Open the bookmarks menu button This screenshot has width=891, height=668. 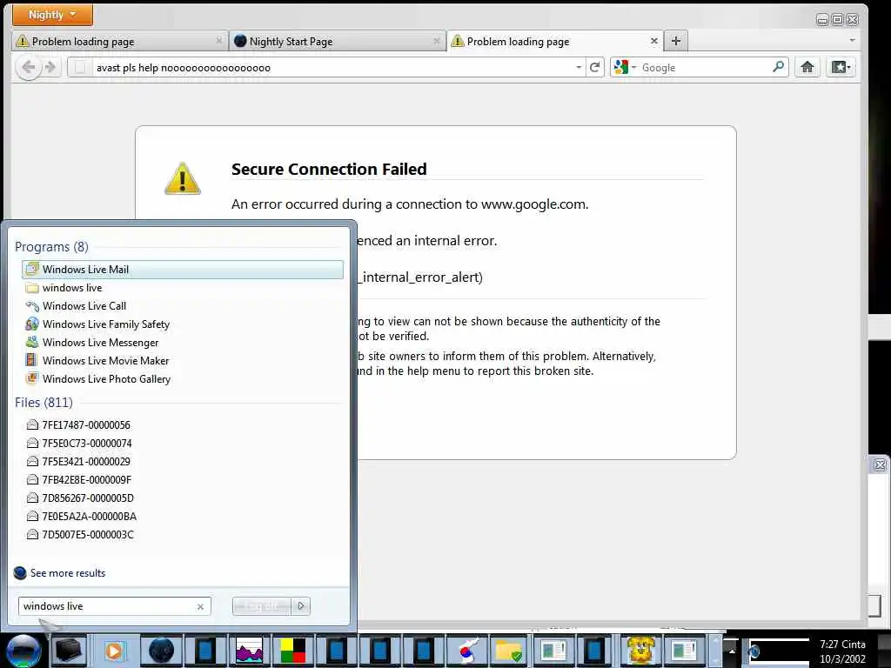[841, 68]
